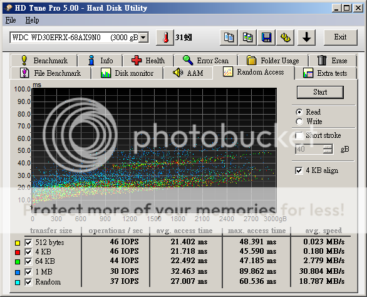Image resolution: width=367 pixels, height=297 pixels.
Task: Click the 89.862 ms max access value
Action: pos(258,271)
